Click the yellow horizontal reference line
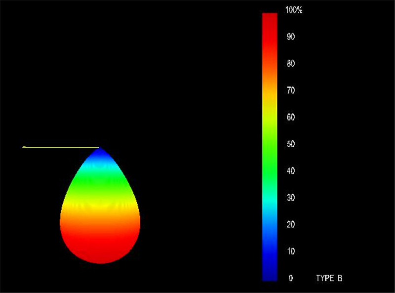The height and width of the screenshot is (293, 395). 61,147
